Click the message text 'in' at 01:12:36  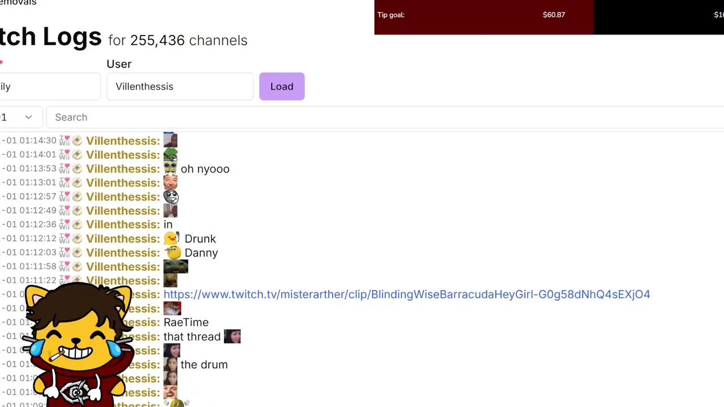(x=168, y=224)
